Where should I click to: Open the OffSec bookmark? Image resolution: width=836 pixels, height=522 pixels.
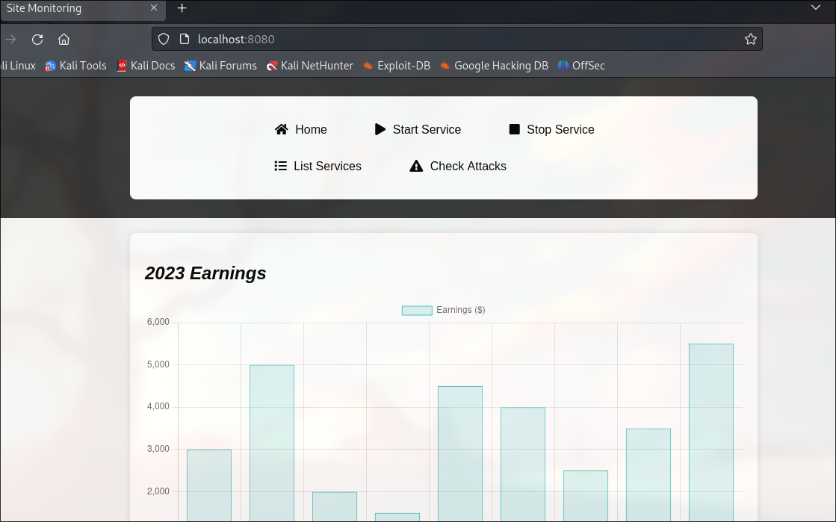tap(581, 66)
